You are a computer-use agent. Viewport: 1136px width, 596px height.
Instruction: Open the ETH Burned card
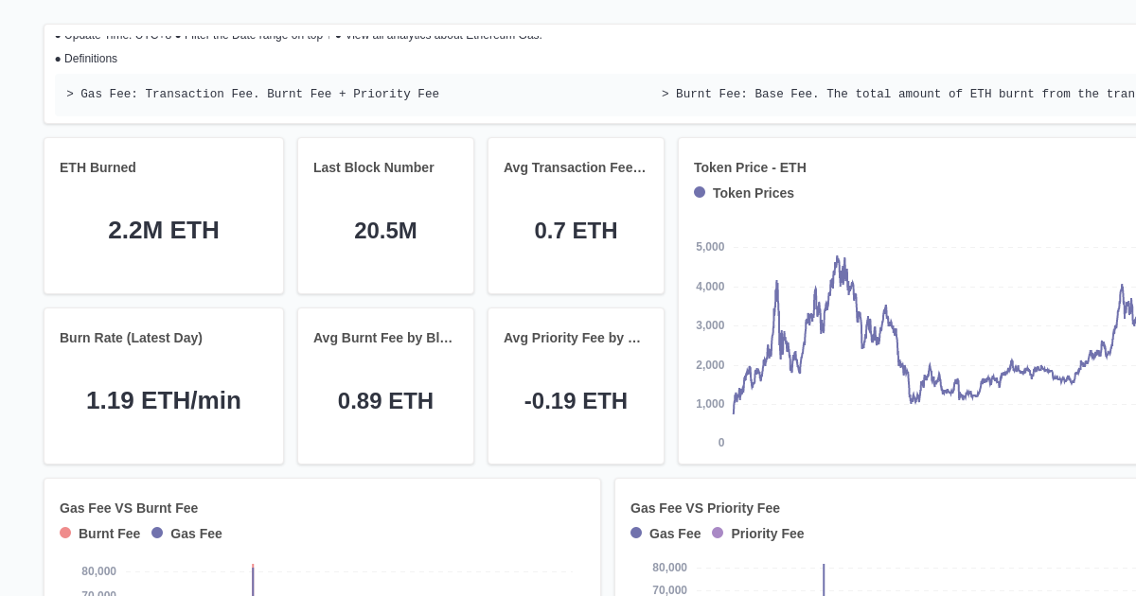pyautogui.click(x=164, y=215)
